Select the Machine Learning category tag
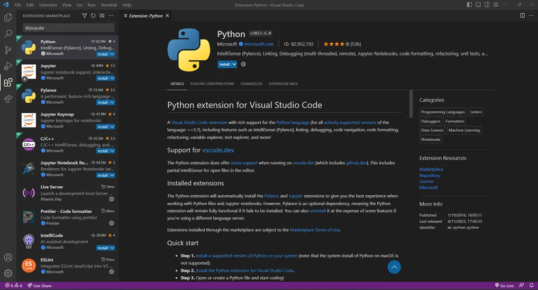Image resolution: width=538 pixels, height=290 pixels. coord(464,130)
